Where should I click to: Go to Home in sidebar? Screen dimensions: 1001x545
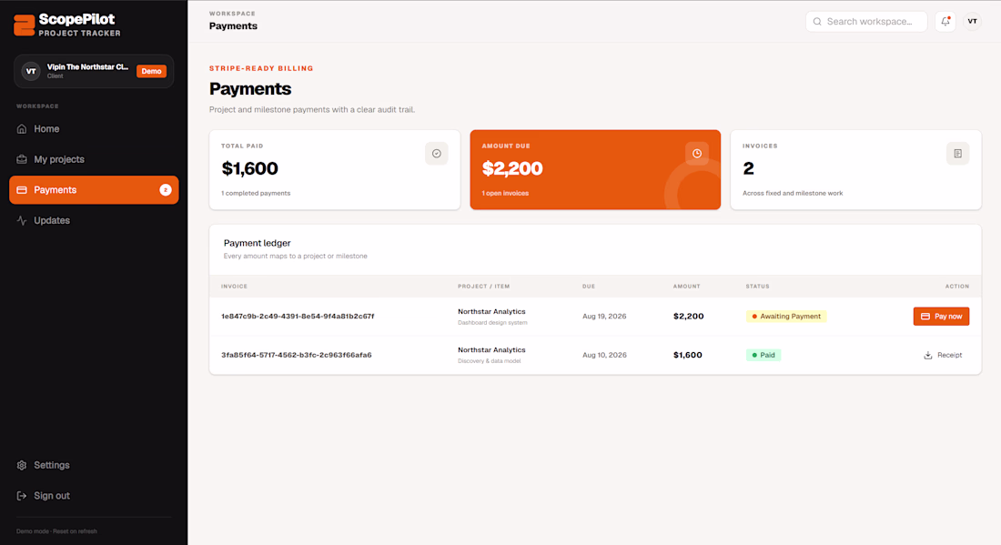point(94,129)
